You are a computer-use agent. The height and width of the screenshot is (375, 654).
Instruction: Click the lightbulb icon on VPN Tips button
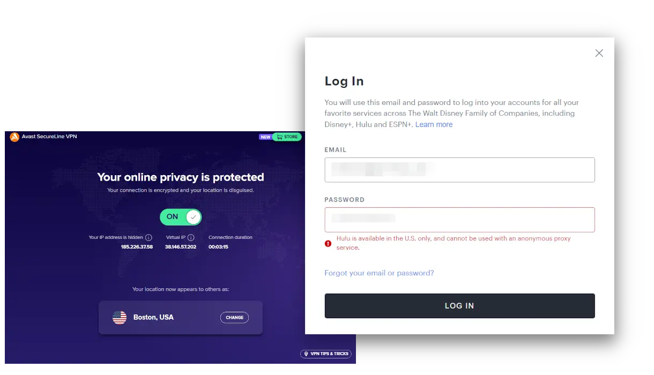click(x=306, y=354)
